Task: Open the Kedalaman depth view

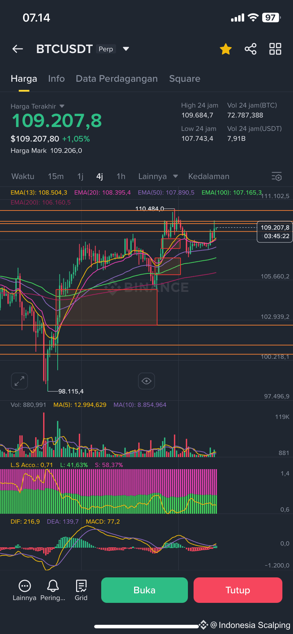Action: coord(209,176)
